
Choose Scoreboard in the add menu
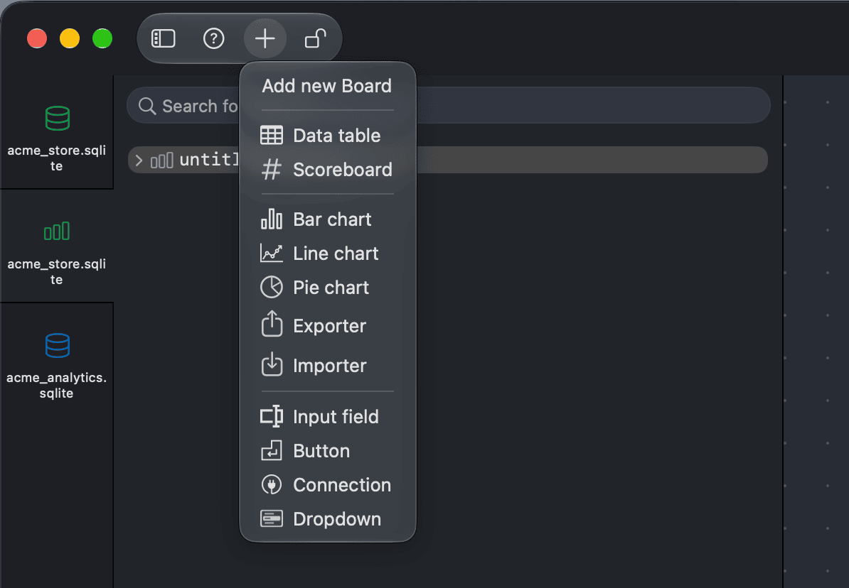pos(328,169)
